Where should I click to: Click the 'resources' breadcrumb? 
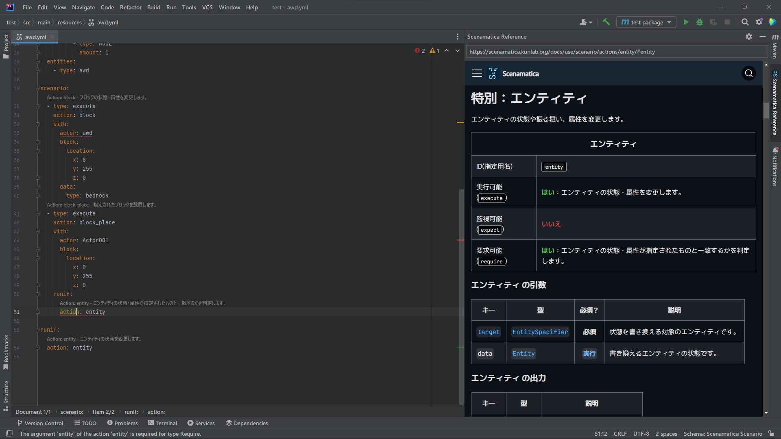(x=70, y=22)
